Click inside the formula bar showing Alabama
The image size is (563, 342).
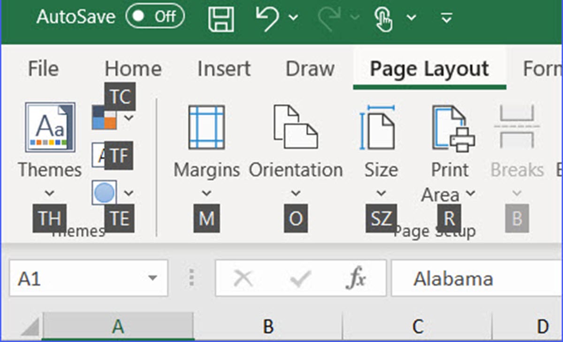(x=453, y=278)
